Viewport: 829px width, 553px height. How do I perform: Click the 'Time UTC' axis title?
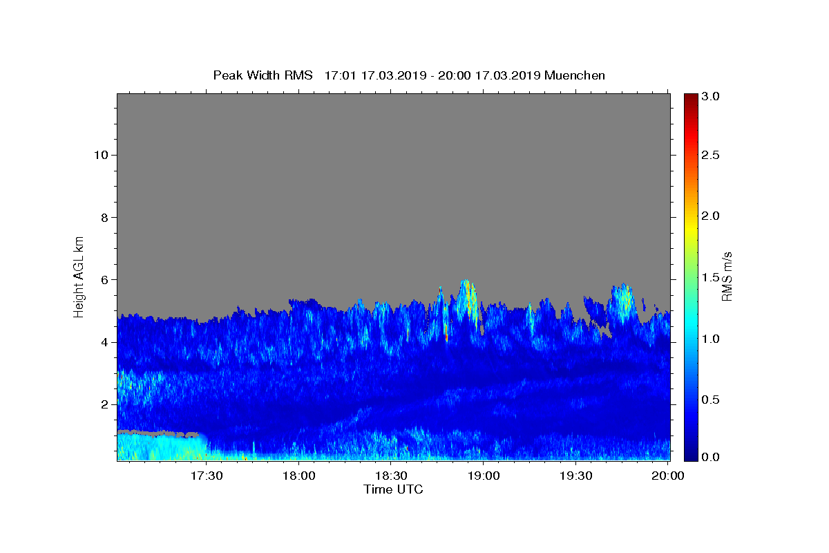393,489
